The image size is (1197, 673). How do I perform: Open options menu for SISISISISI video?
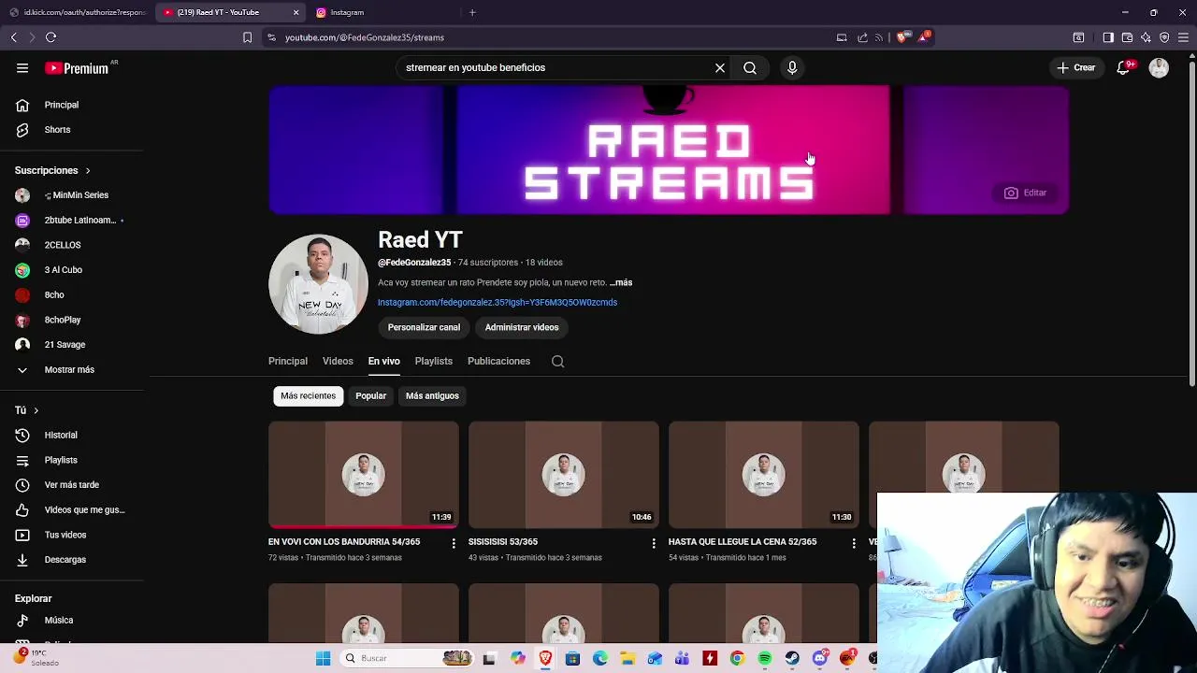coord(654,543)
